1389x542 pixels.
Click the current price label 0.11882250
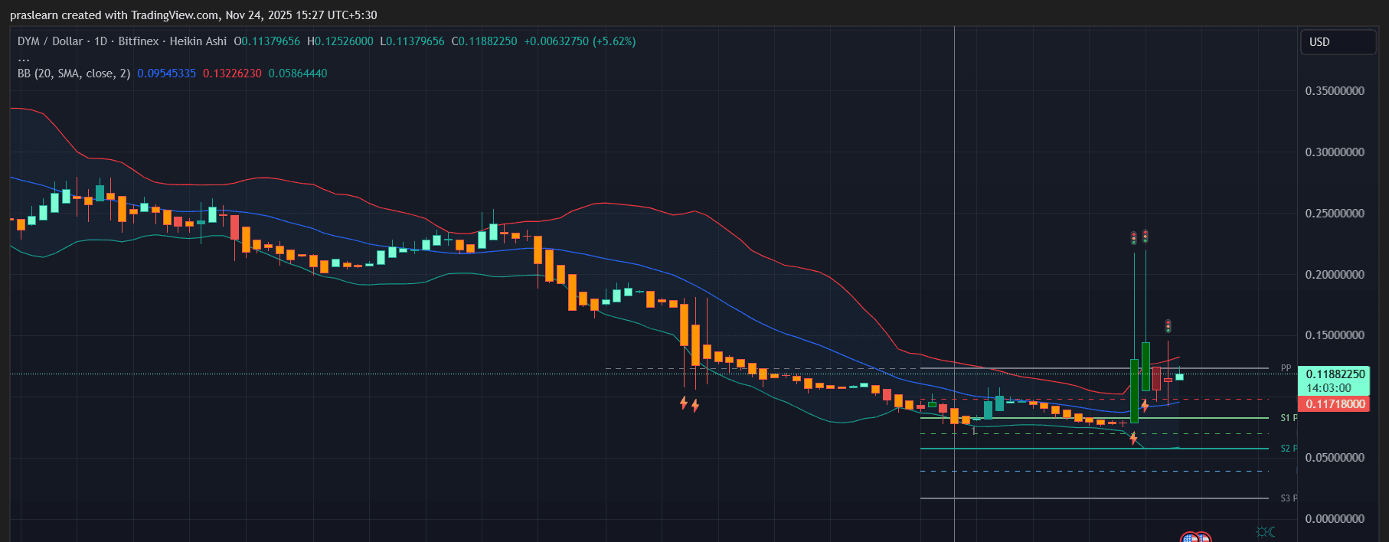1335,374
